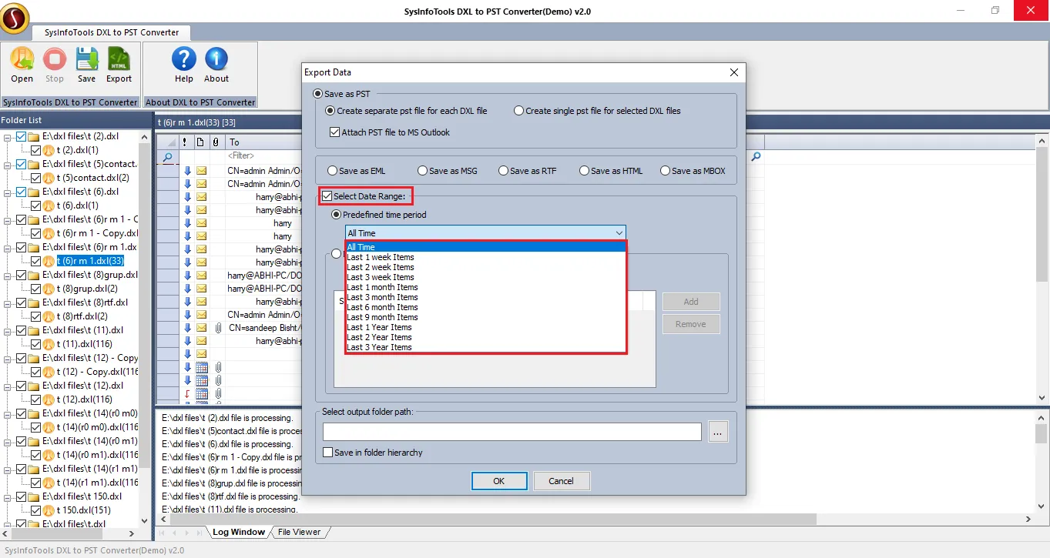Click the search icon at right of filter row
1050x558 pixels.
tap(756, 156)
